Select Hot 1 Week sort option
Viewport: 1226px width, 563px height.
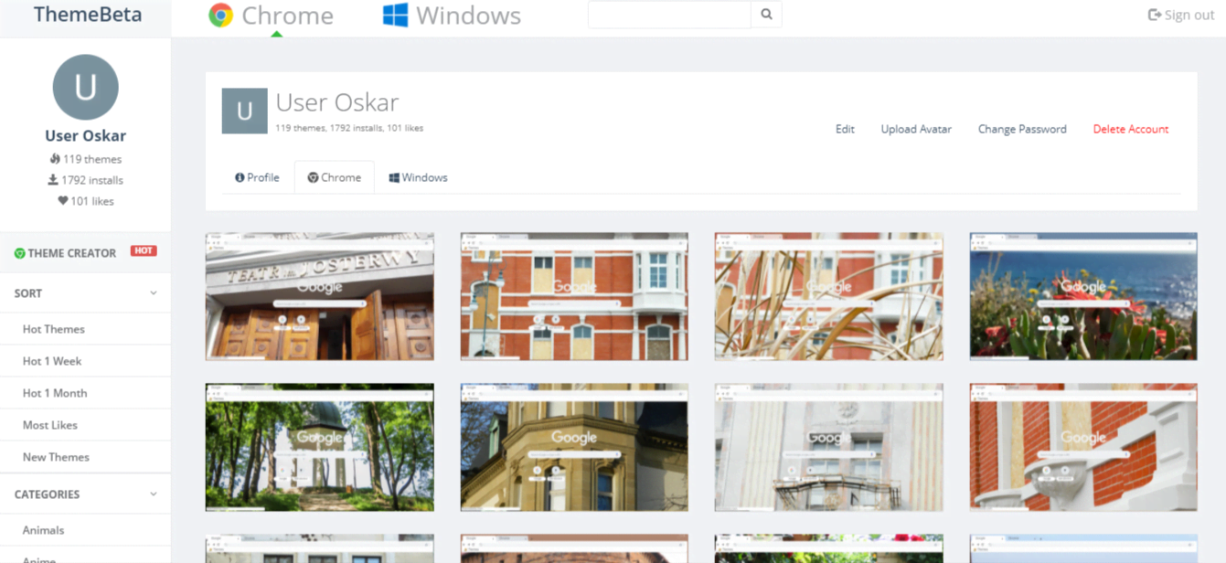(52, 361)
